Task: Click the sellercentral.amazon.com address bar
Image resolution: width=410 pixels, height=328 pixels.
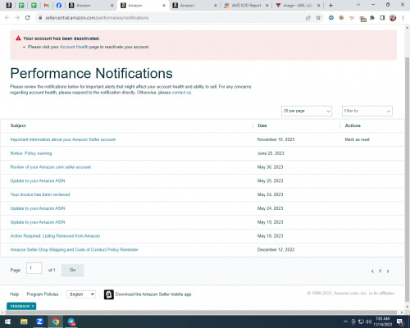Action: (97, 18)
